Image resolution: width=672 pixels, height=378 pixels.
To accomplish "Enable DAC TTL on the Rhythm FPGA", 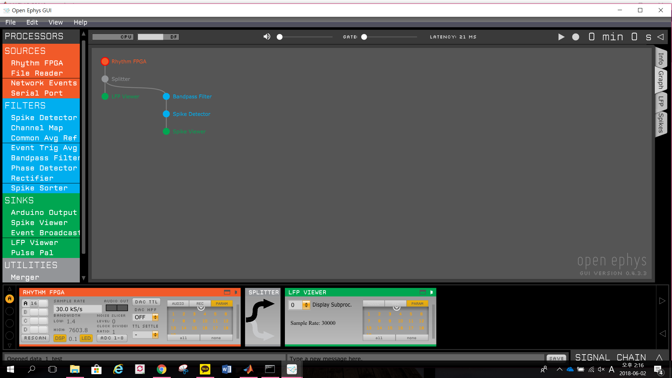I will click(146, 301).
